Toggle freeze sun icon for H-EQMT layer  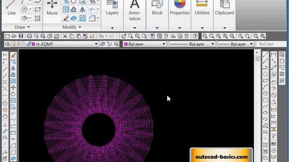click(19, 44)
